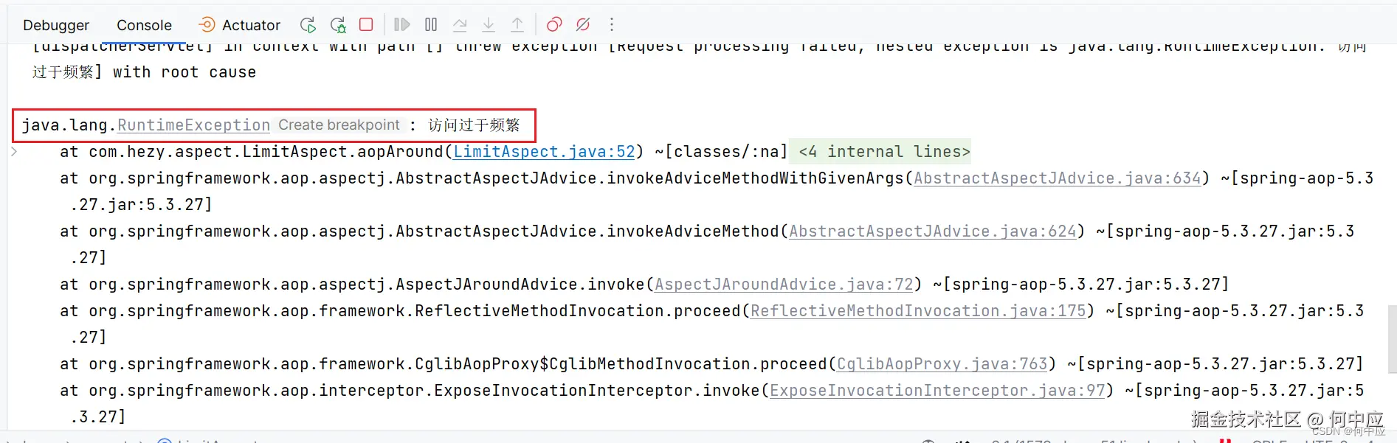Viewport: 1397px width, 443px height.
Task: Toggle Mute Breakpoints
Action: [x=583, y=25]
